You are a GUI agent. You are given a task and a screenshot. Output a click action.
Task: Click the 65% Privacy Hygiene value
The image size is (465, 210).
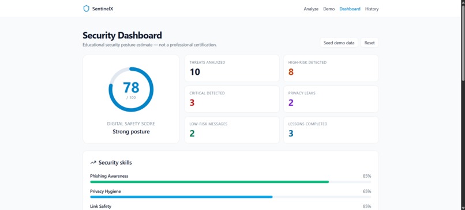coord(367,192)
